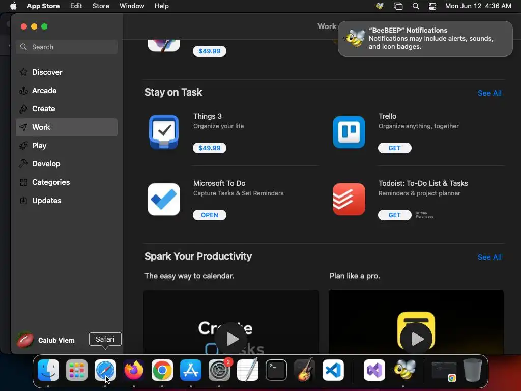
Task: Click the Todoist: To-Do List & Tasks title
Action: click(x=423, y=183)
